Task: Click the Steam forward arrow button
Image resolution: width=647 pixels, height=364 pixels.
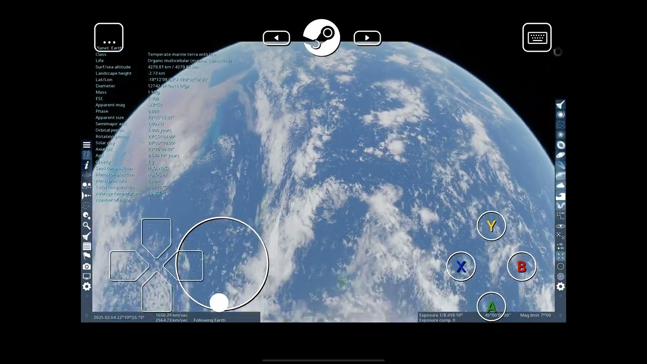Action: (x=367, y=38)
